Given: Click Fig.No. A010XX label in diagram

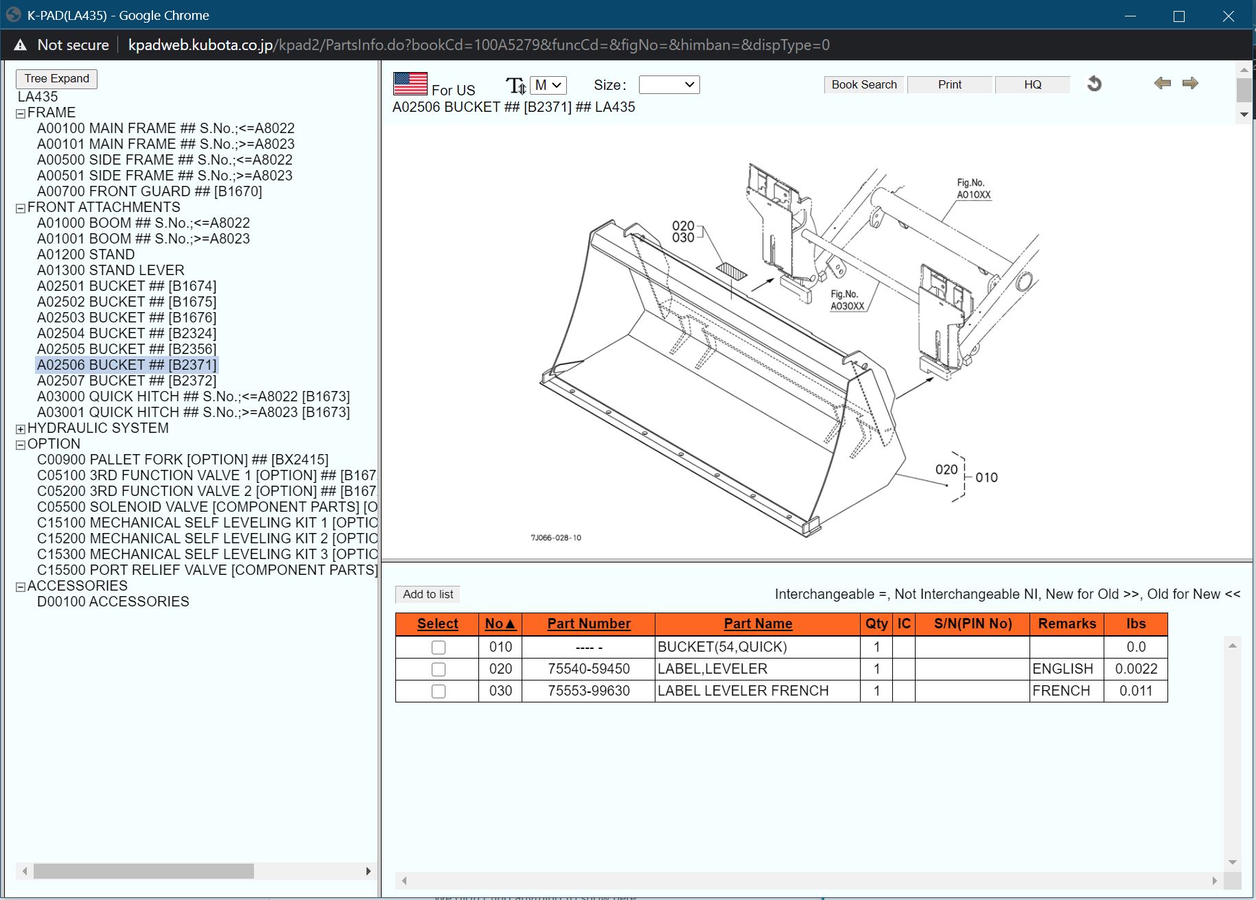Looking at the screenshot, I should [x=973, y=189].
